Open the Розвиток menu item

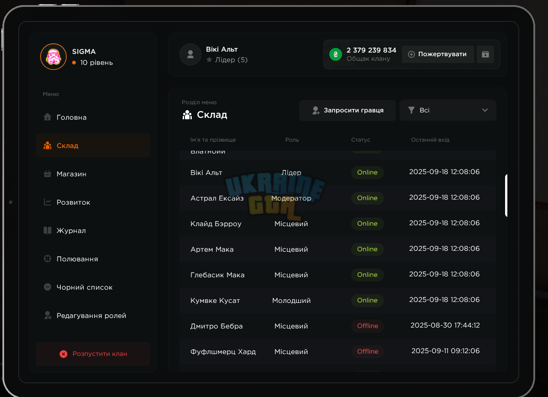pyautogui.click(x=93, y=202)
